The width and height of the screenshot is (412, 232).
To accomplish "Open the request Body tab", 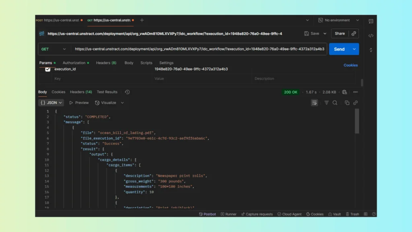I will (x=129, y=63).
